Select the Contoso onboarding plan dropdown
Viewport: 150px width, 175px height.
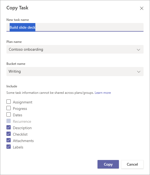75,49
